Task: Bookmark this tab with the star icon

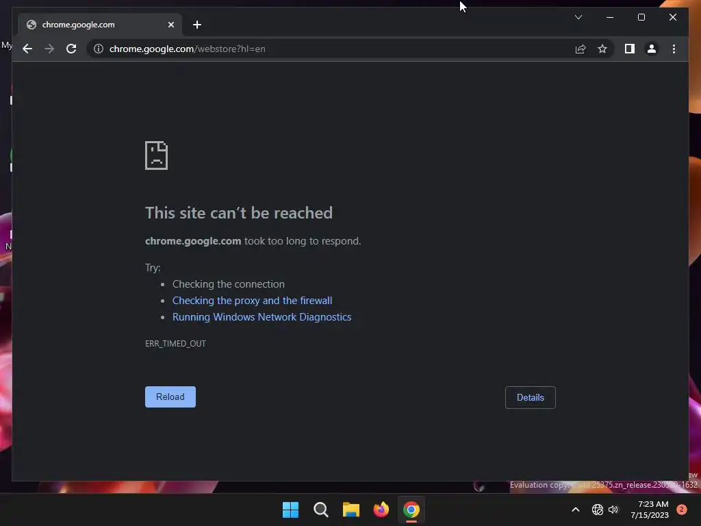Action: point(602,49)
